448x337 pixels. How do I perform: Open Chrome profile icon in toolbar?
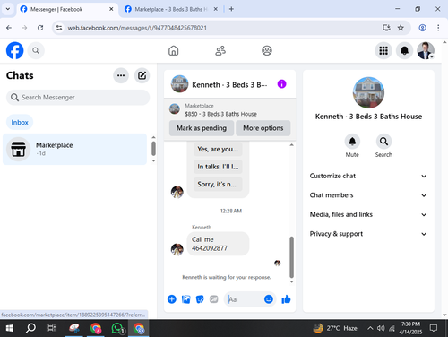pyautogui.click(x=422, y=28)
